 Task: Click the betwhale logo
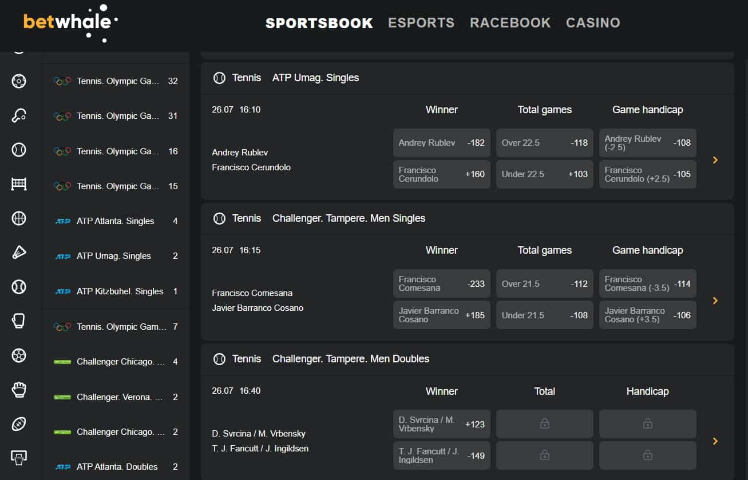tap(70, 23)
